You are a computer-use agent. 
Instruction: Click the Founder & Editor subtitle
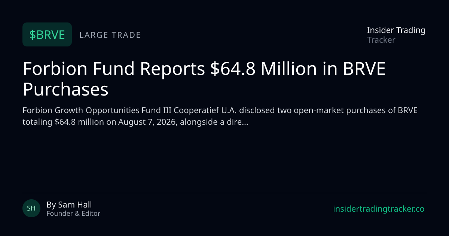click(x=73, y=214)
